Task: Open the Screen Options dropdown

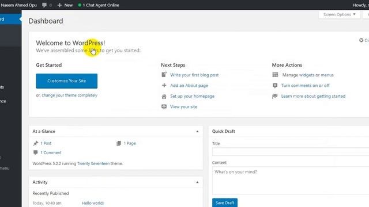Action: pyautogui.click(x=340, y=14)
